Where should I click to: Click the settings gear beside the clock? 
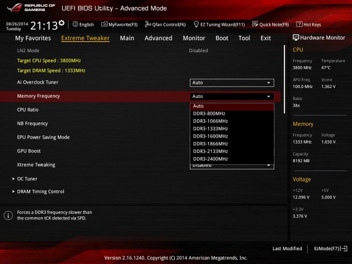62,23
